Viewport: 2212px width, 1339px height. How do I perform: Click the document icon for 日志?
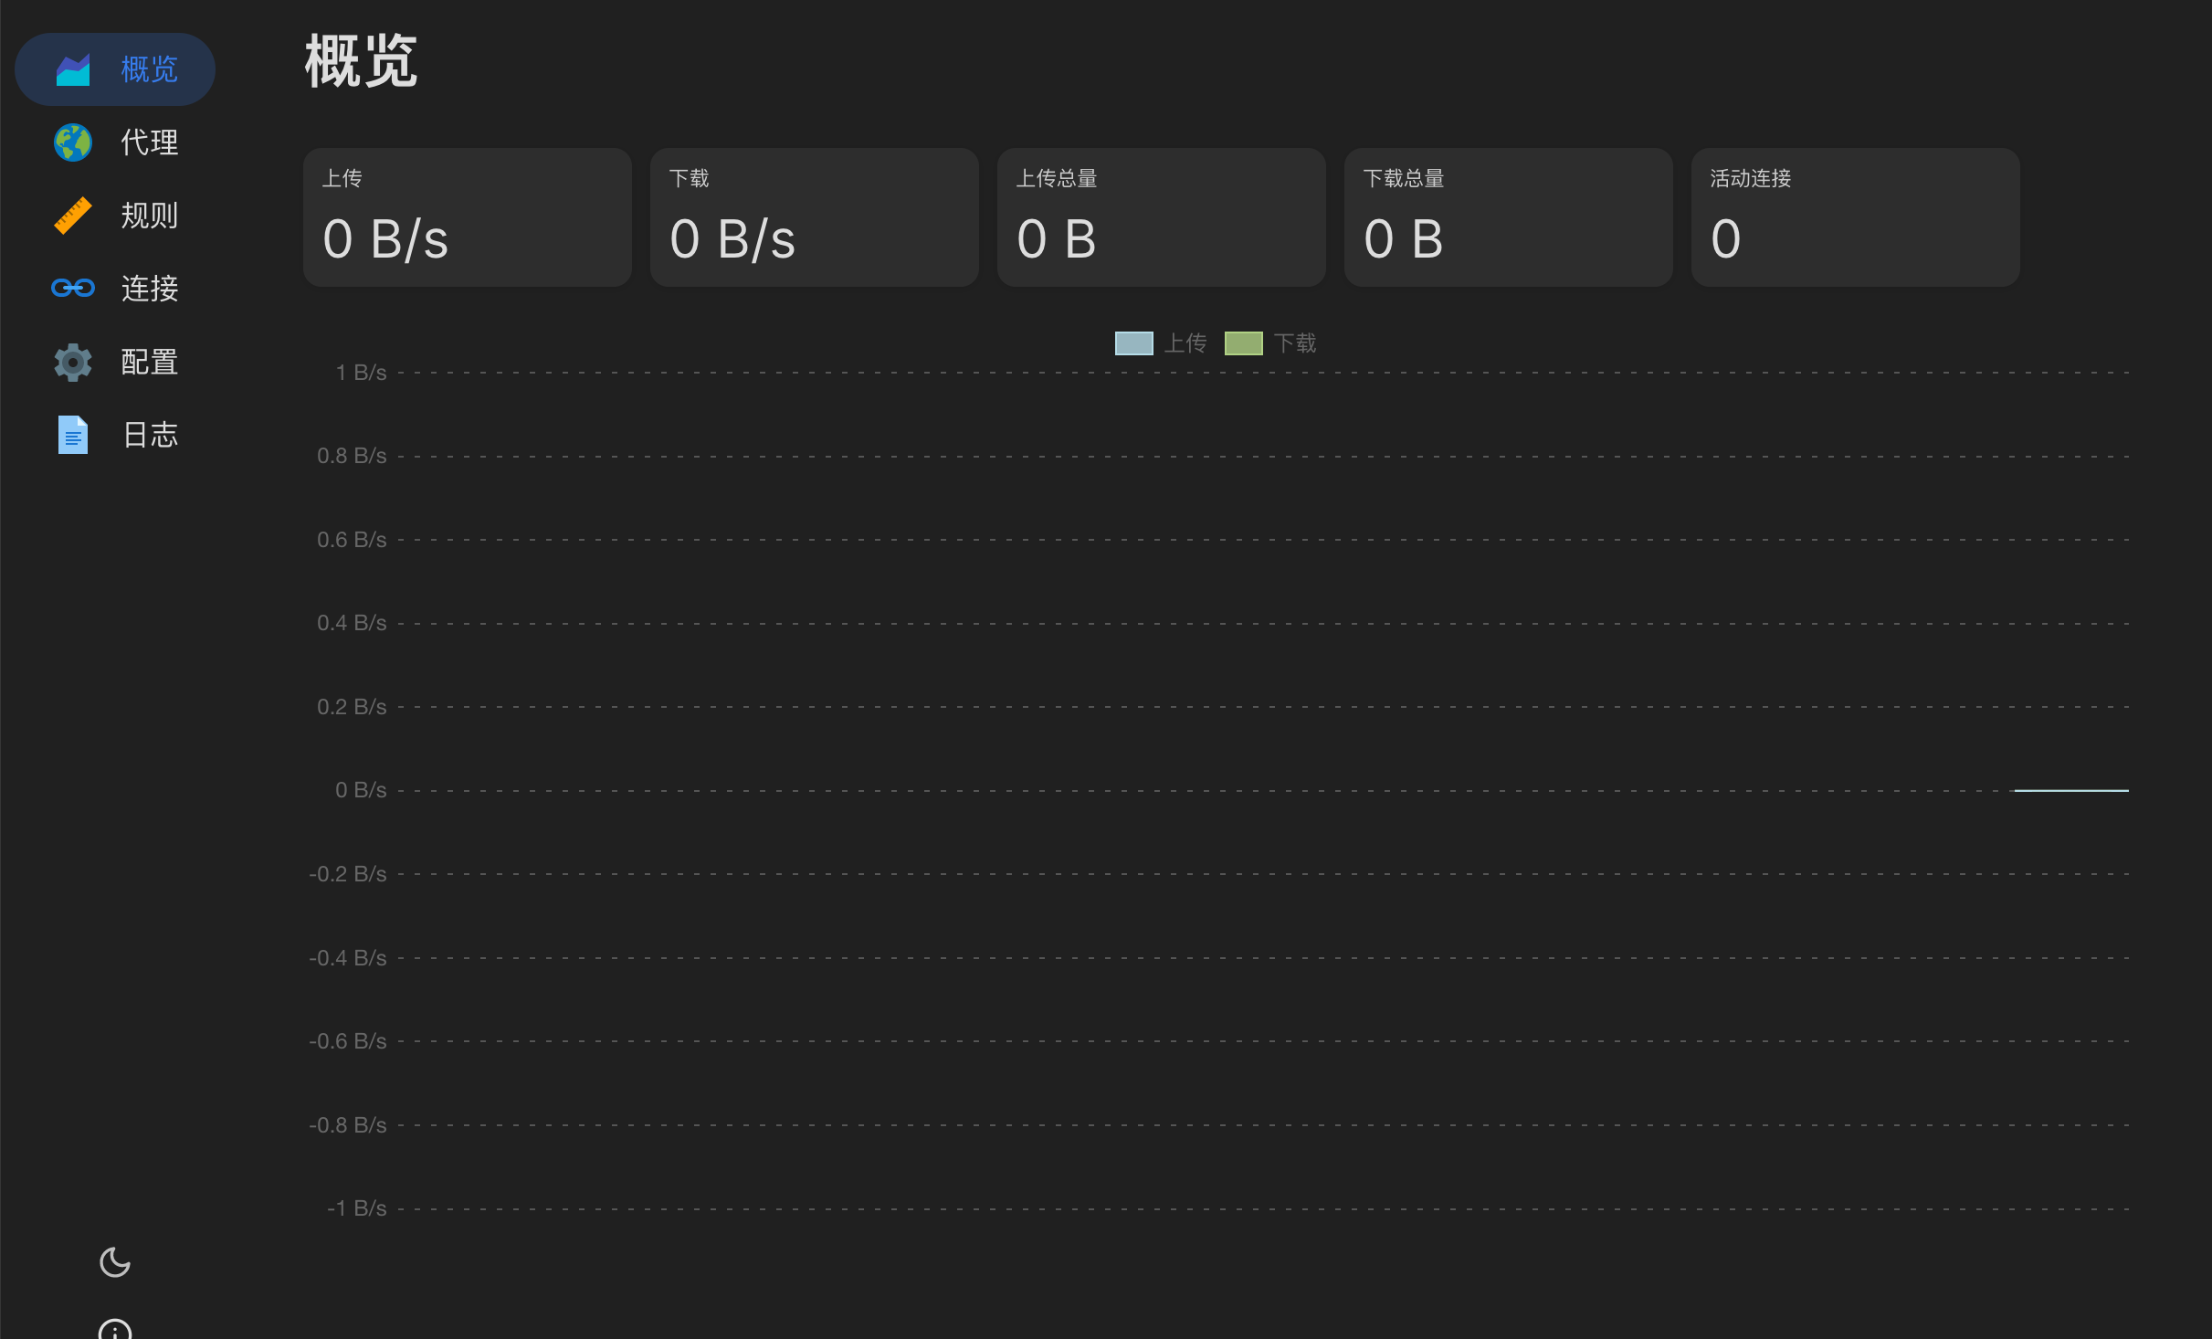[x=73, y=435]
